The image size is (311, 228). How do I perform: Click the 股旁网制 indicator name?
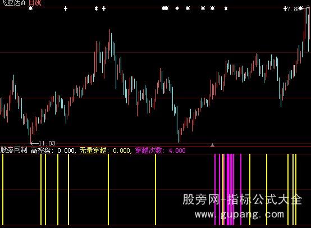(x=13, y=150)
